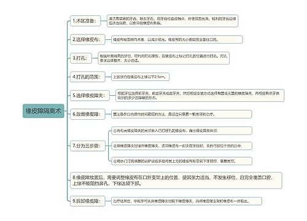Viewport: 307px width, 221px height.
Task: Click sub-step ② under 7.分为三步骤
Action: tap(182, 145)
